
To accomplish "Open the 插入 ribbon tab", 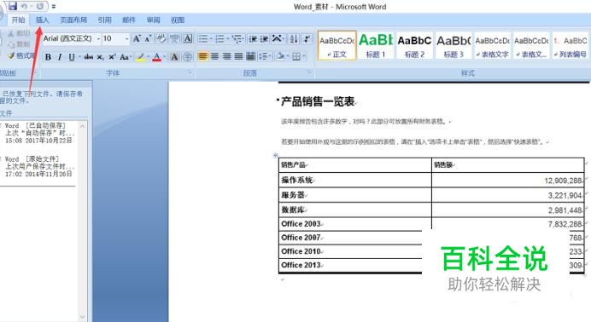I will [x=42, y=20].
